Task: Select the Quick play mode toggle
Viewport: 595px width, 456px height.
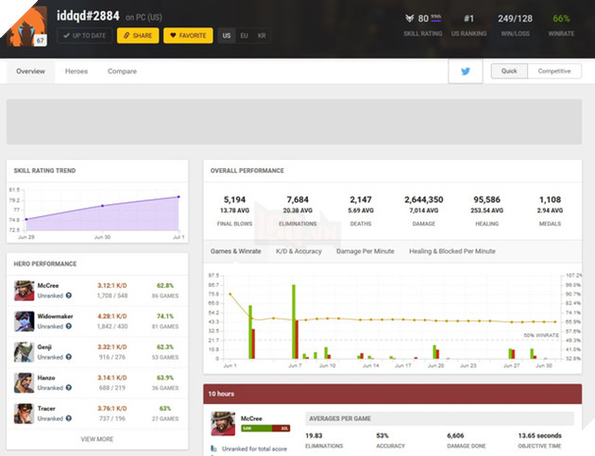Action: tap(509, 72)
